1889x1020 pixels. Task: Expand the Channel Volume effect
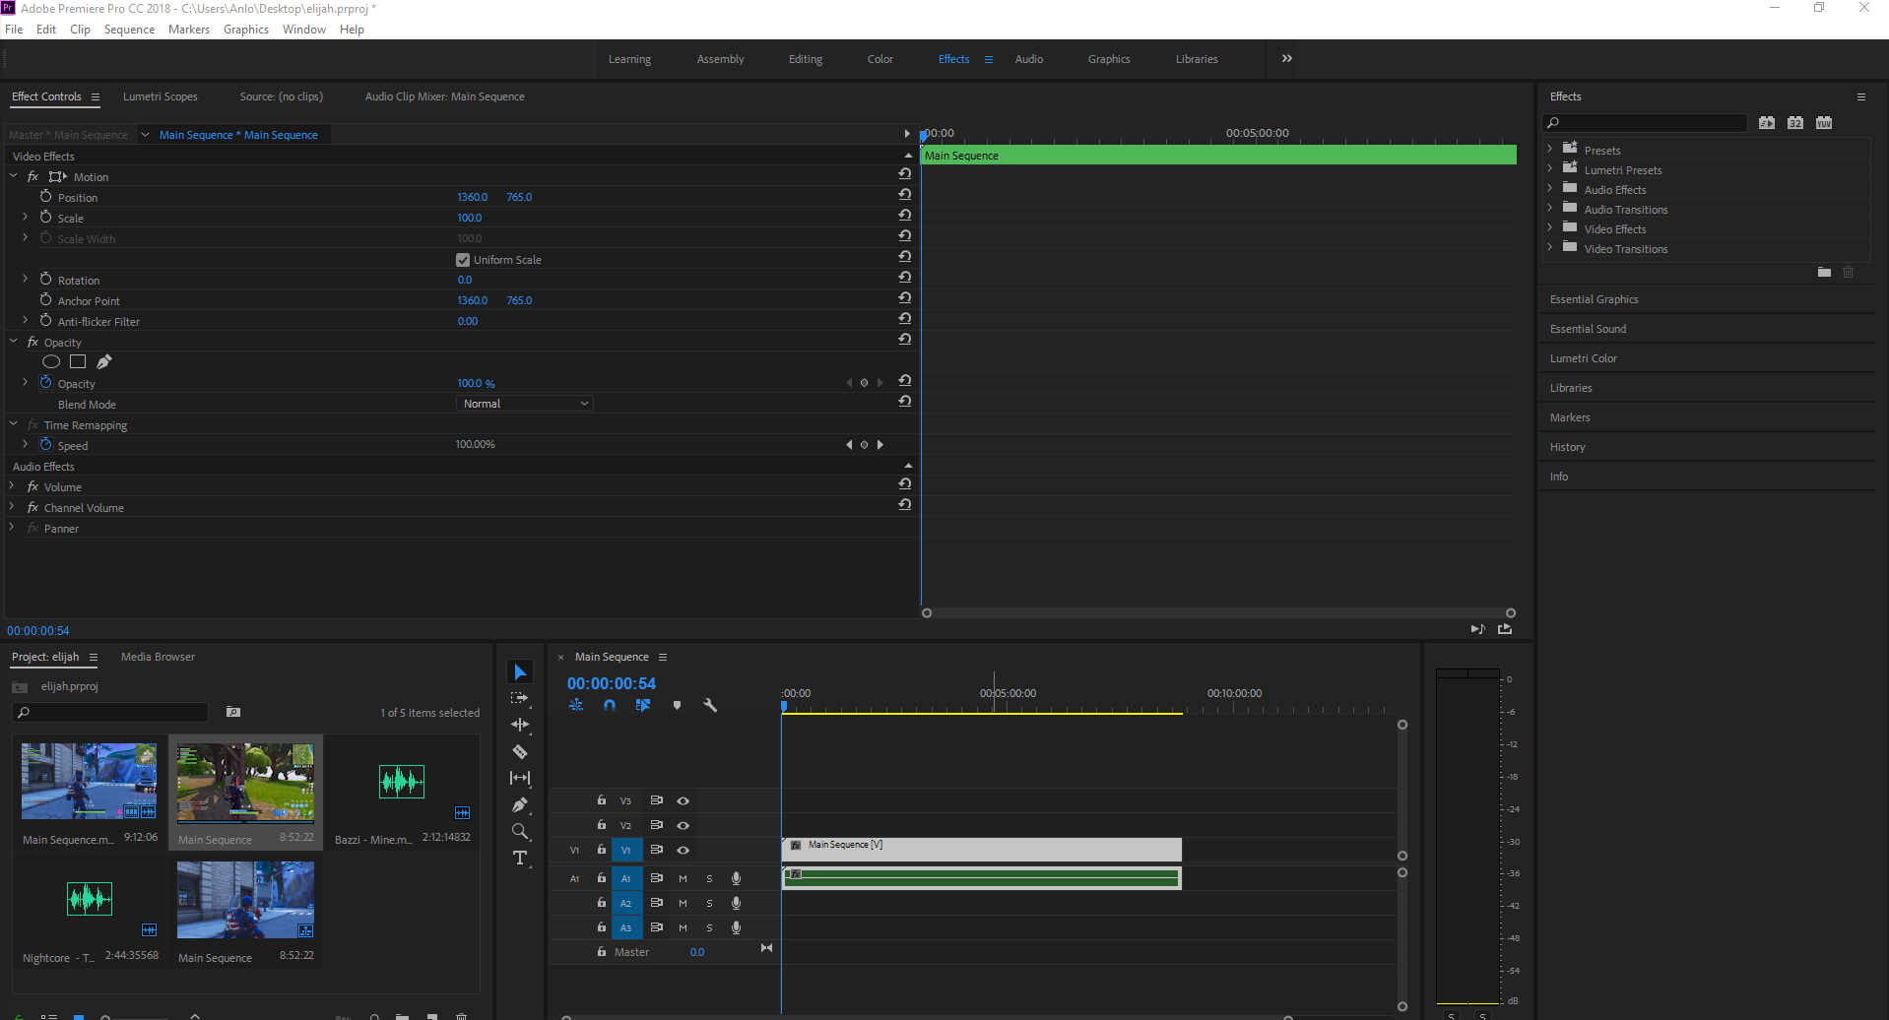click(13, 507)
